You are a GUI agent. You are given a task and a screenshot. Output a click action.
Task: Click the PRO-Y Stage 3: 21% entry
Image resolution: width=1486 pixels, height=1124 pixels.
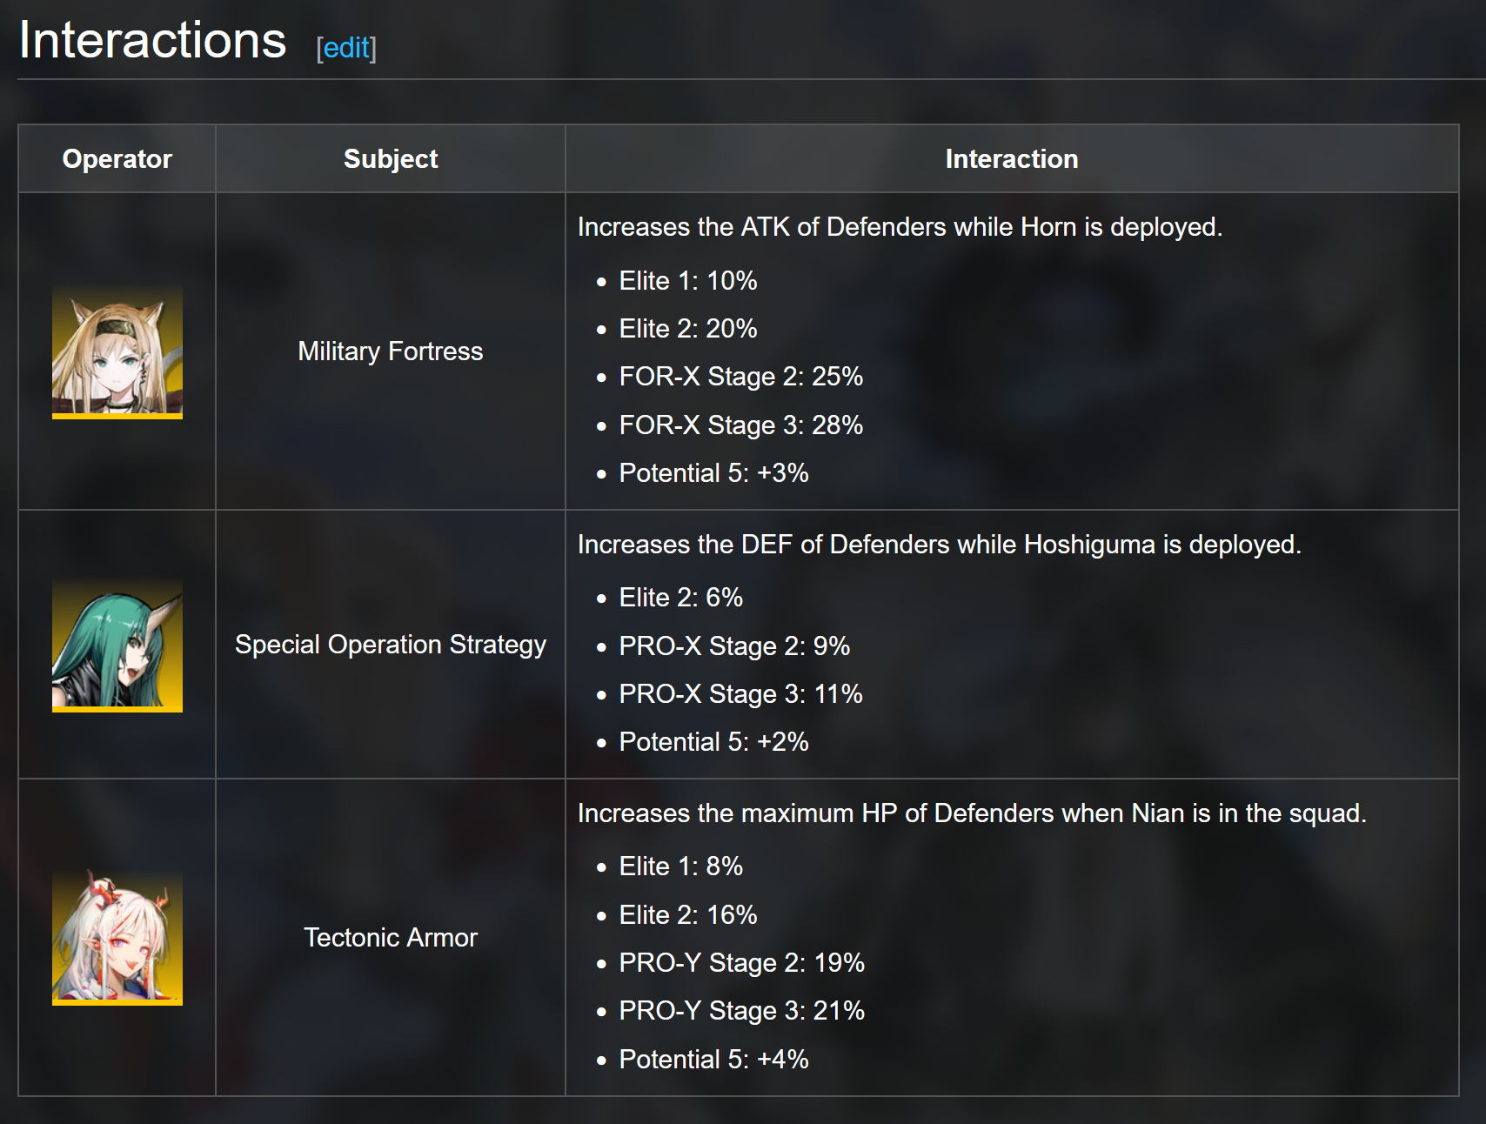point(742,1010)
